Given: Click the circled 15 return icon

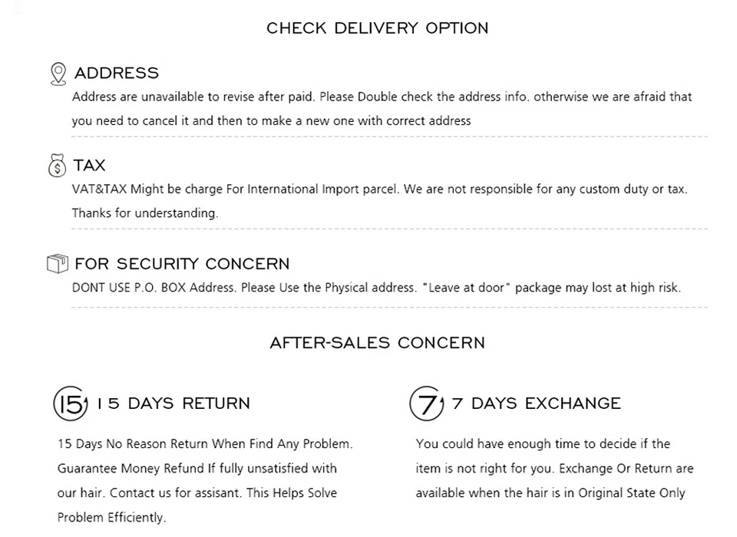Looking at the screenshot, I should coord(71,404).
